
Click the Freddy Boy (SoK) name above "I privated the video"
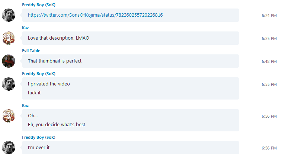coord(39,74)
